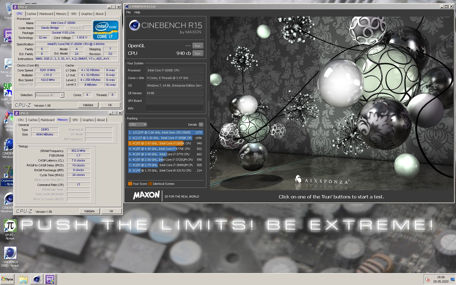456x285 pixels.
Task: Click the Processor field in Your System
Action: pos(175,70)
